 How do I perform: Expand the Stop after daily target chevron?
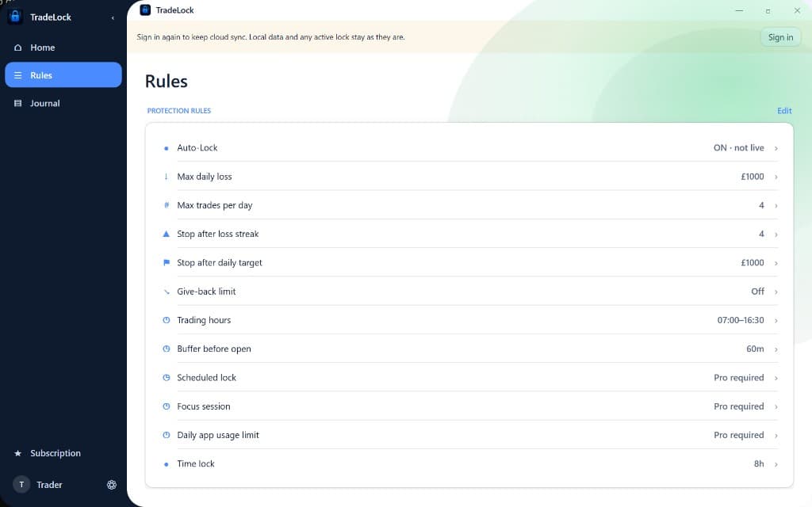[776, 263]
